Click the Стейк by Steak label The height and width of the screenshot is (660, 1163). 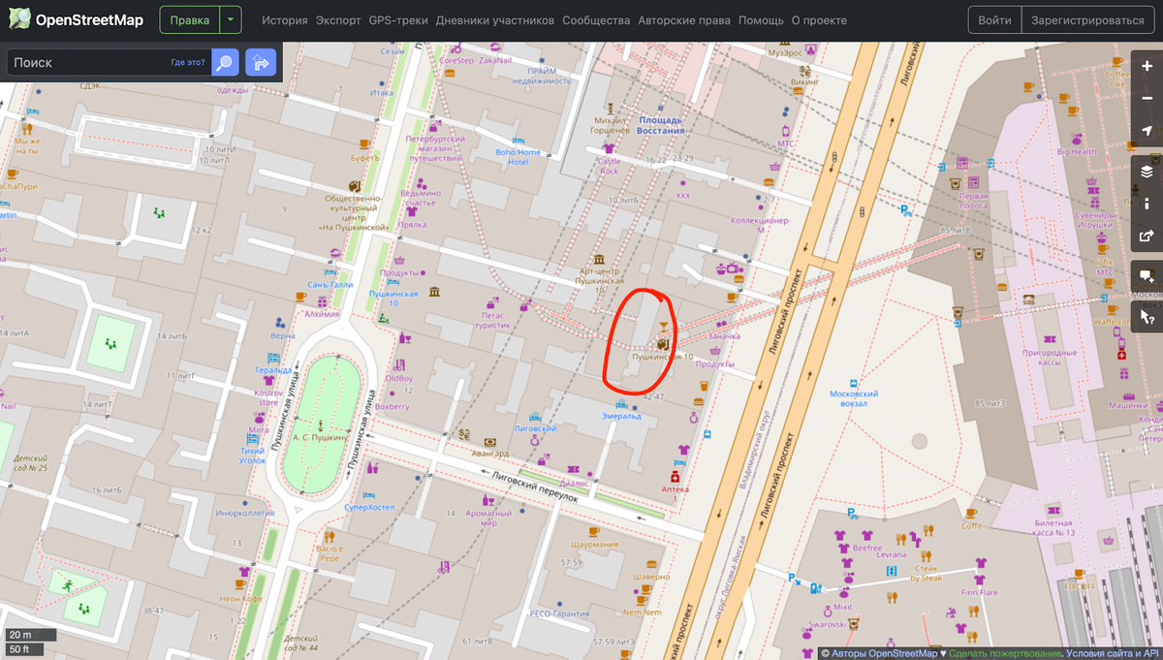click(926, 573)
